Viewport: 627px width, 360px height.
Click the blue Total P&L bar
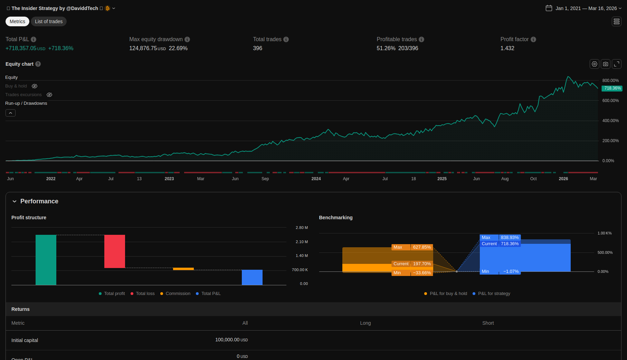(252, 277)
